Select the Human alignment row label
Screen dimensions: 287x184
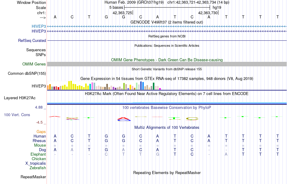pos(40,136)
